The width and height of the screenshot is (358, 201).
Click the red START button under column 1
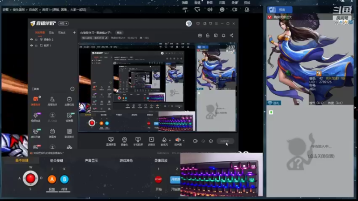158,180
